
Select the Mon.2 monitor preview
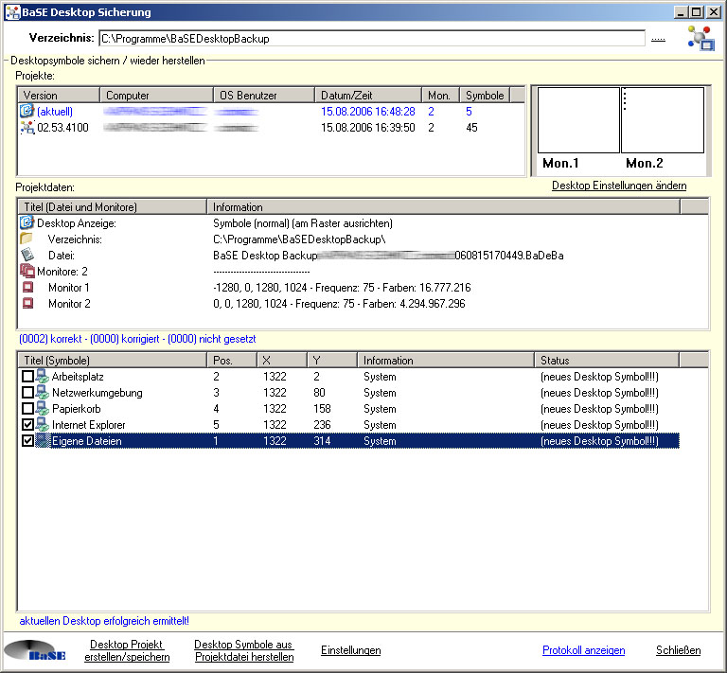(663, 120)
